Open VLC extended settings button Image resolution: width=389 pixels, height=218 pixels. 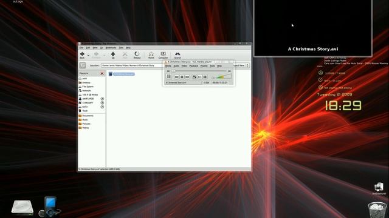205,77
